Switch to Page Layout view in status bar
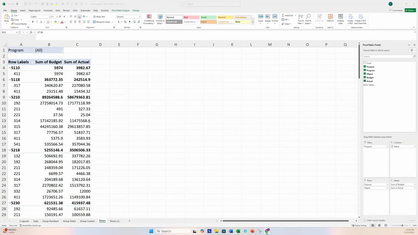 click(379, 226)
